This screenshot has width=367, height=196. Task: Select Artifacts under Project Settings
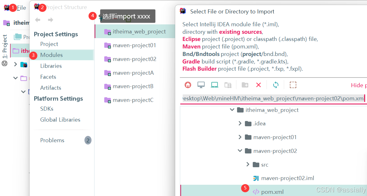51,88
